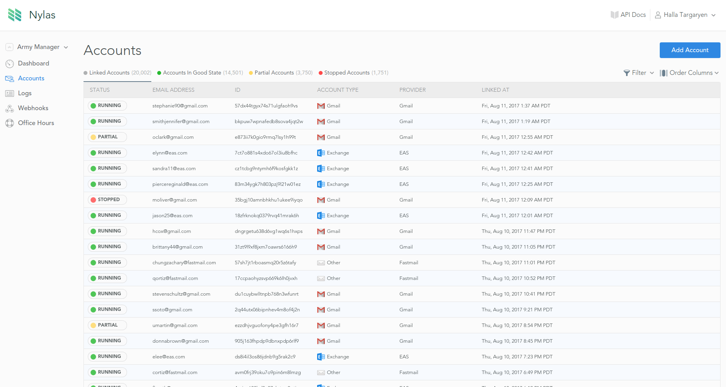
Task: Select ID 7ct7o881s4xdo67ol3iu8bfhc
Action: click(x=266, y=153)
